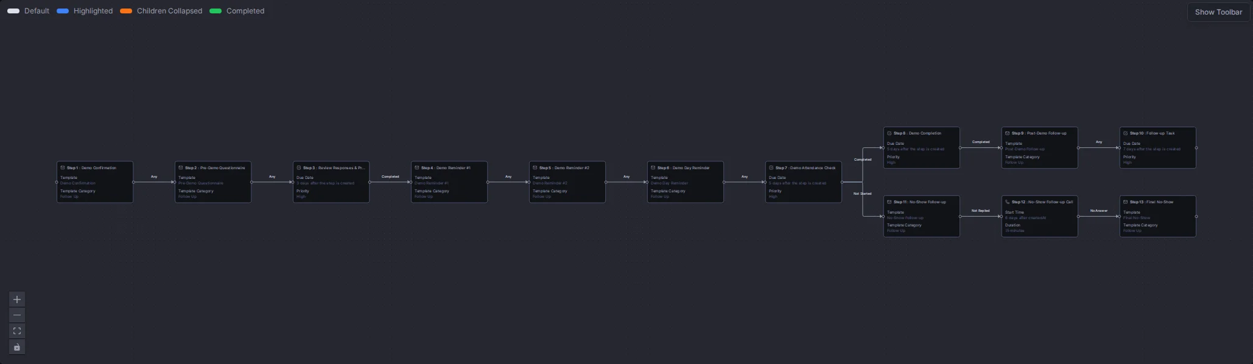
Task: Click the "Completed" branch label after Step 7
Action: (863, 159)
